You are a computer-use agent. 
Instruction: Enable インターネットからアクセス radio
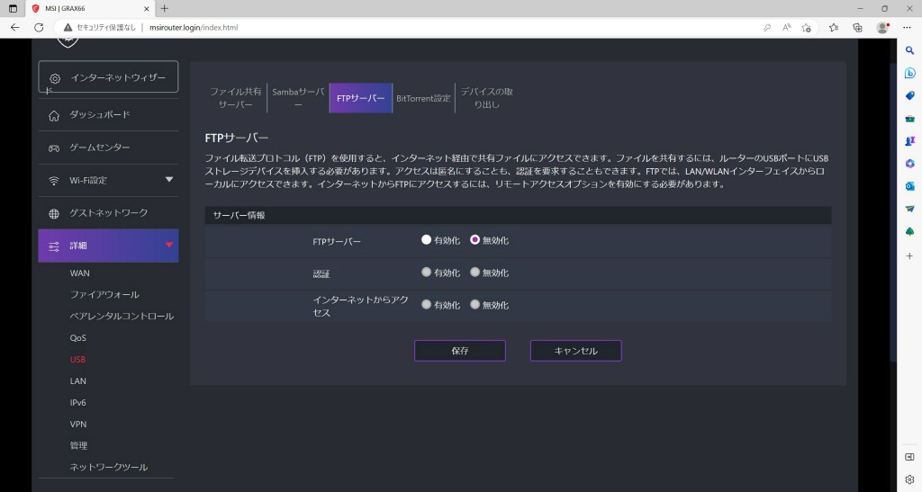tap(426, 305)
